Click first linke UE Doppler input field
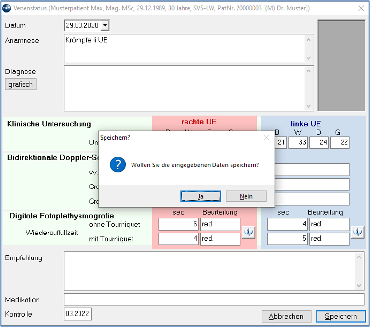 point(312,170)
